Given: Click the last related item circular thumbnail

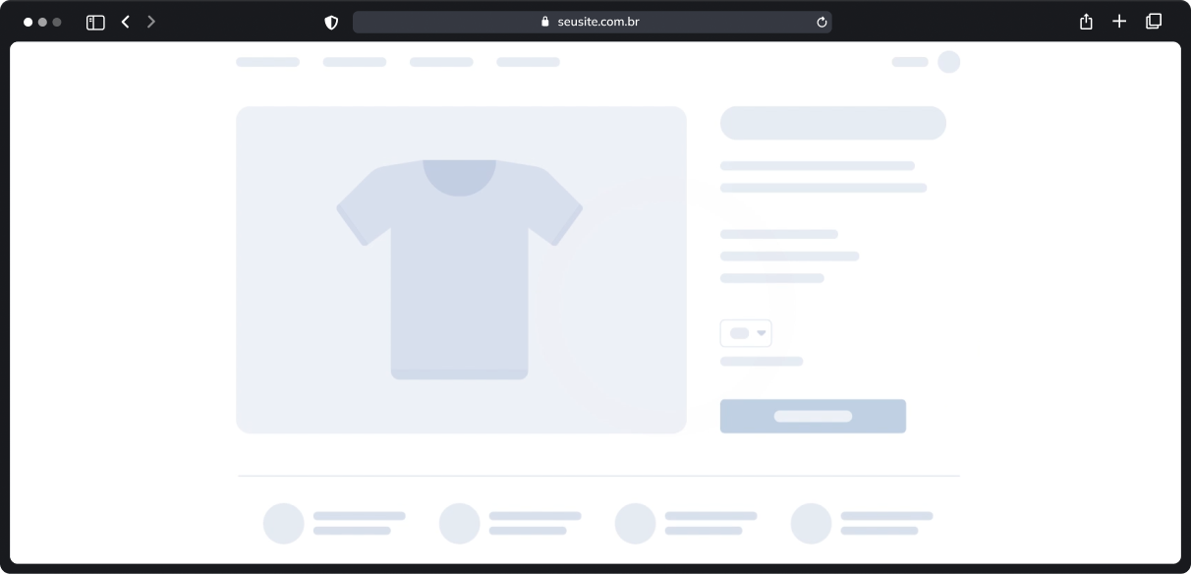Looking at the screenshot, I should (812, 523).
